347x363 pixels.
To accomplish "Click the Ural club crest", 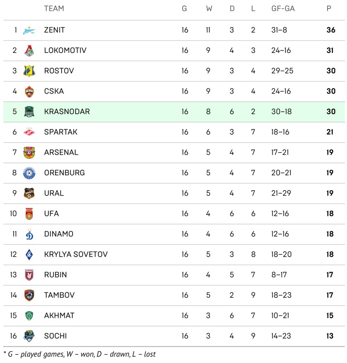I will pos(29,193).
